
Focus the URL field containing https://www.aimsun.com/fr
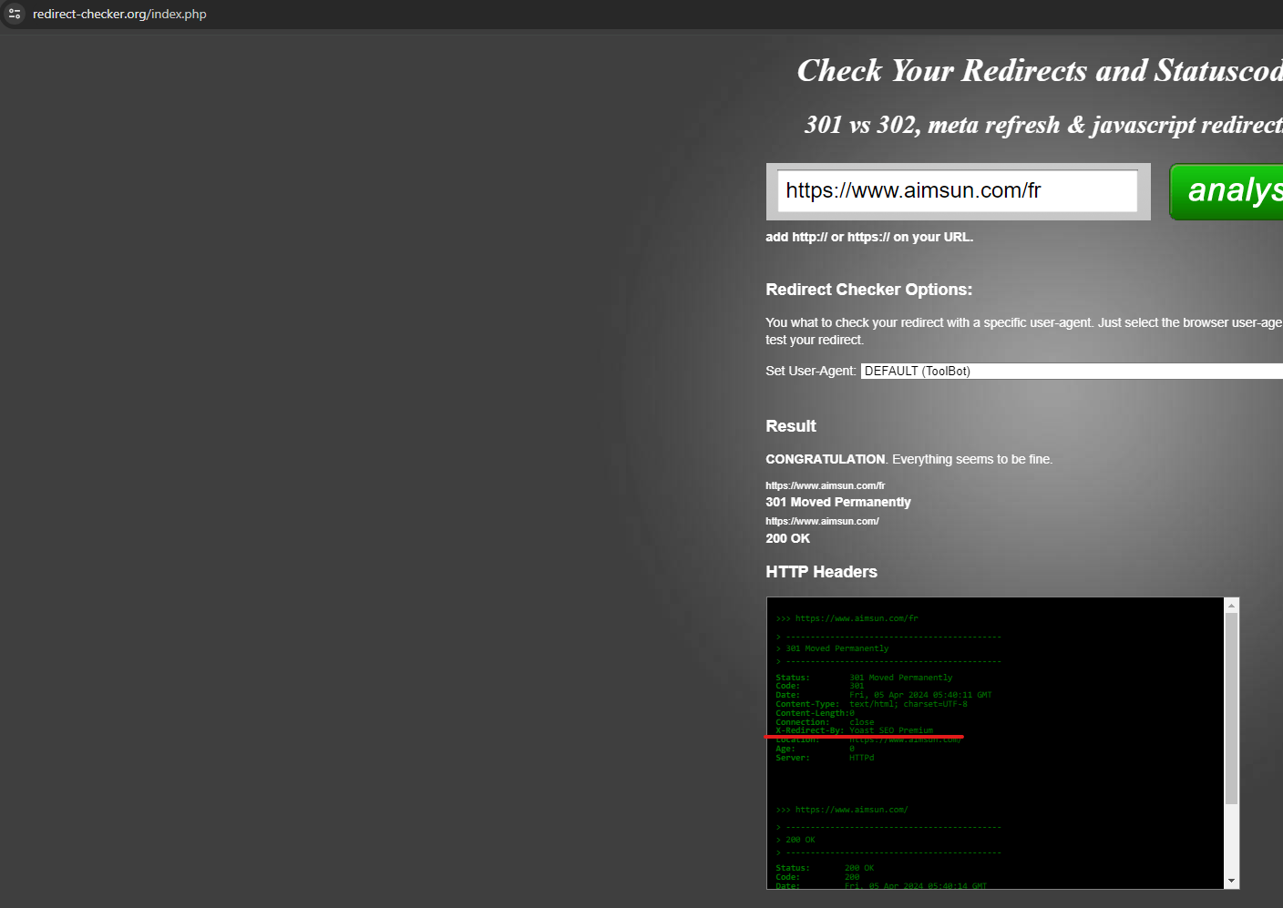point(957,190)
